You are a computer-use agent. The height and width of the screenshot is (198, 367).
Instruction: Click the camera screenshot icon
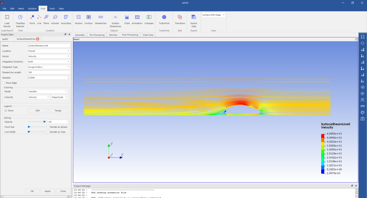click(363, 119)
